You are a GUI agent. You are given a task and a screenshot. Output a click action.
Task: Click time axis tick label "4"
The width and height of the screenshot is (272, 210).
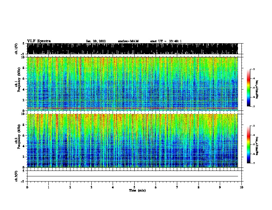113,187
